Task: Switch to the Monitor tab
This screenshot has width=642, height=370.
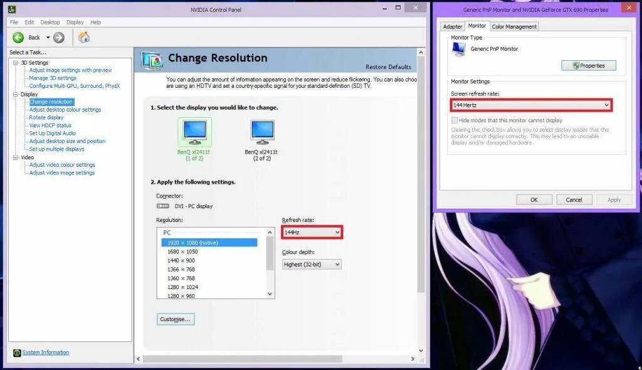Action: click(476, 26)
